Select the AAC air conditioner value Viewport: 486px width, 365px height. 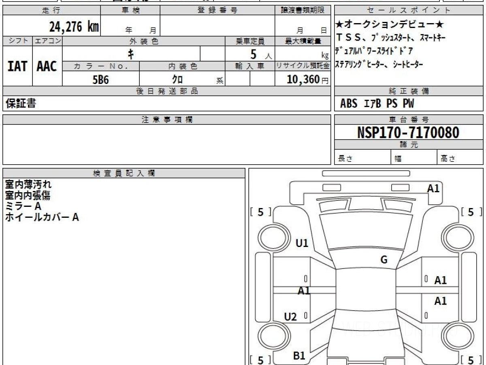47,66
